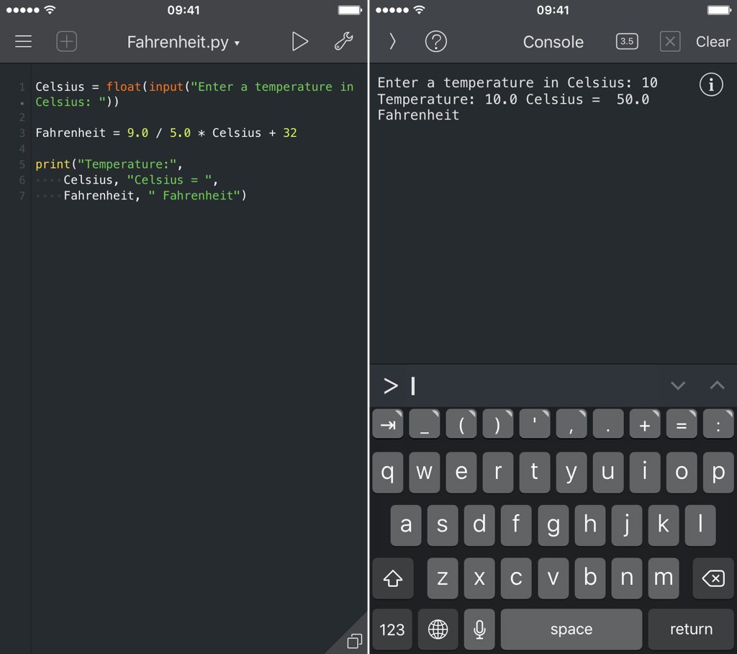This screenshot has height=654, width=737.
Task: Switch to 123 numeric keyboard
Action: click(x=392, y=629)
